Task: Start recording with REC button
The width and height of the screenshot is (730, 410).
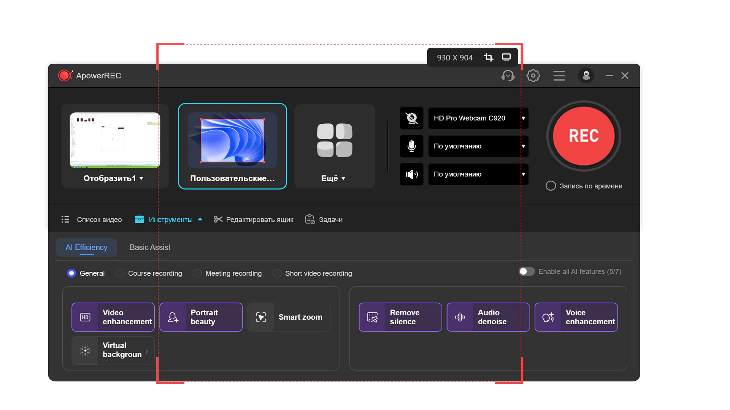Action: pos(584,136)
